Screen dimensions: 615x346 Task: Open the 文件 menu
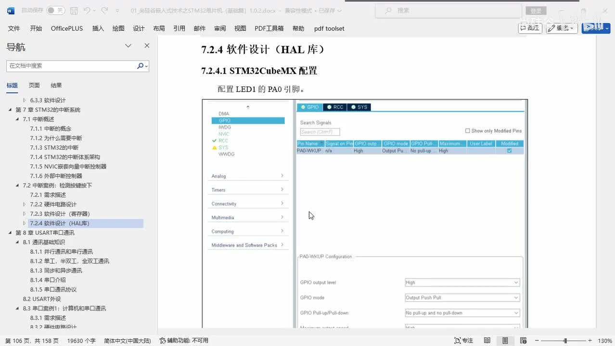14,28
